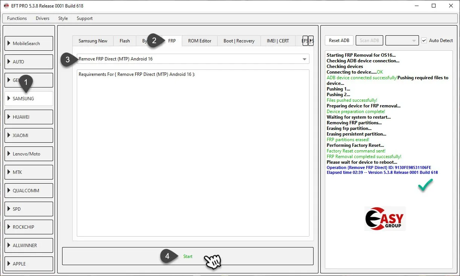This screenshot has height=276, width=460.
Task: Toggle the Auto Detect checkbox
Action: tap(424, 41)
